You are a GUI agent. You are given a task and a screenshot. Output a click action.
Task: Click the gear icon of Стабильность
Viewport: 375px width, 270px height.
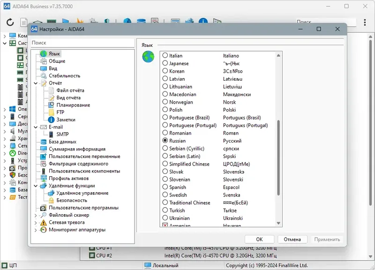(x=43, y=76)
